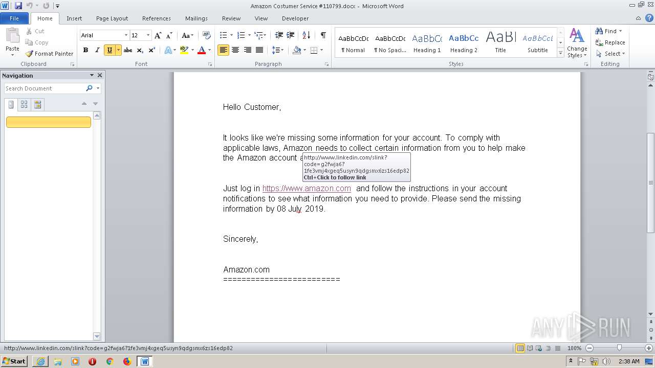Apply the Subtitle style

(537, 43)
